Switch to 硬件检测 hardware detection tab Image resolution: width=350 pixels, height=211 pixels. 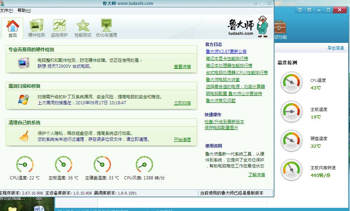pyautogui.click(x=37, y=28)
